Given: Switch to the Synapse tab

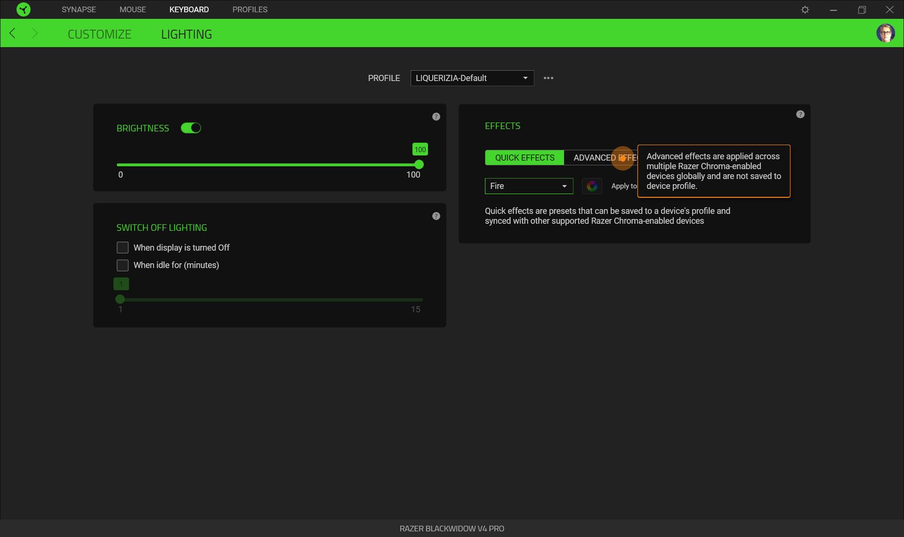Looking at the screenshot, I should [79, 10].
